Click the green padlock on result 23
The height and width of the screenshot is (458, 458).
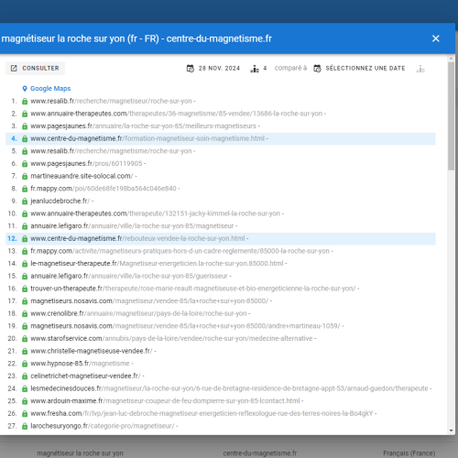25,376
